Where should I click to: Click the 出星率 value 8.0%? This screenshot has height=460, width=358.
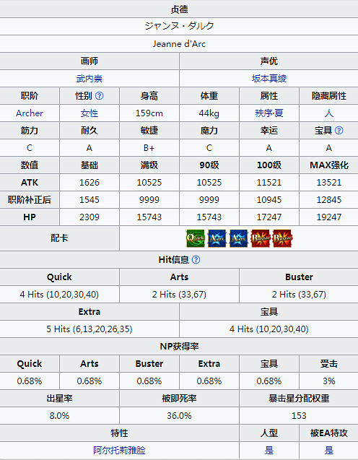point(59,415)
